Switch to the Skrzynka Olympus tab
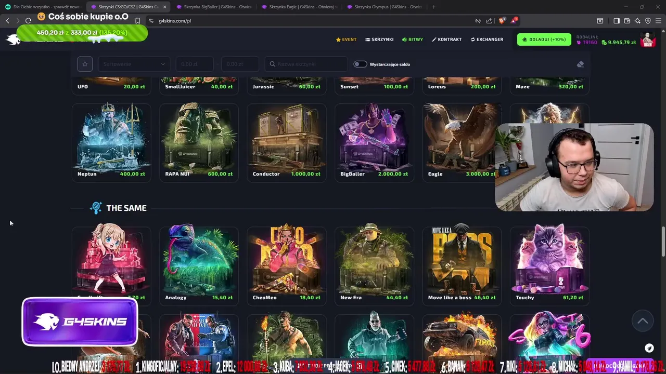Image resolution: width=666 pixels, height=374 pixels. [384, 7]
